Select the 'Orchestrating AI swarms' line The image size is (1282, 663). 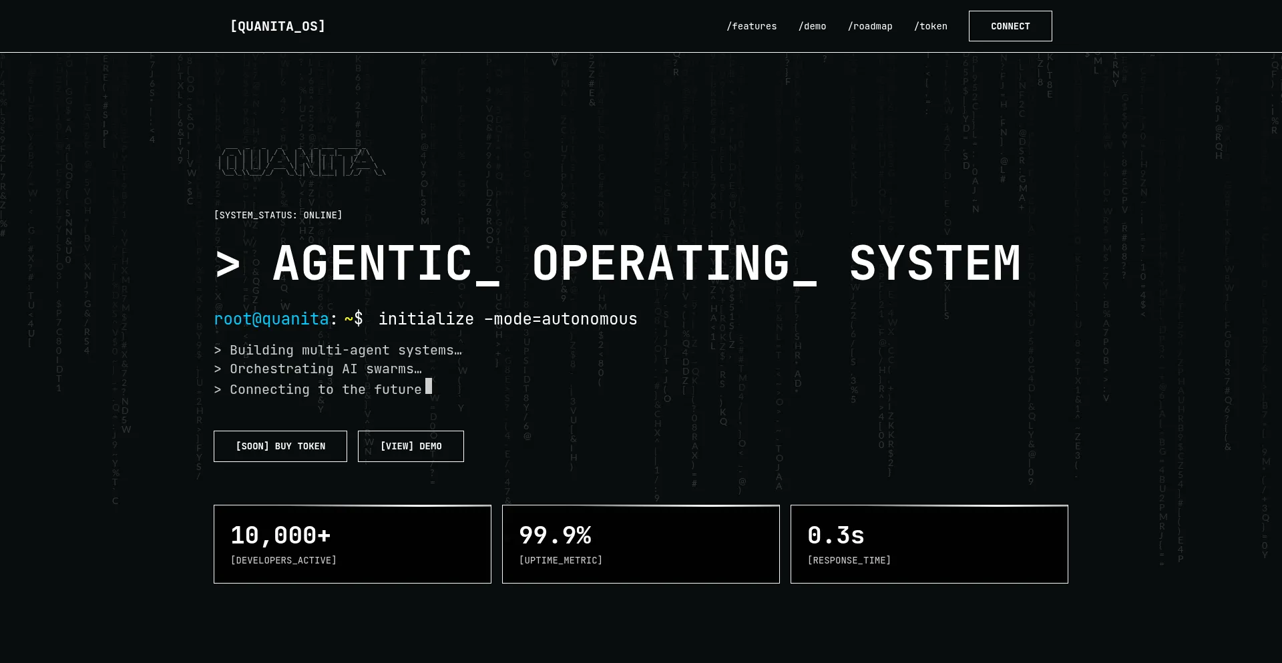(x=318, y=369)
